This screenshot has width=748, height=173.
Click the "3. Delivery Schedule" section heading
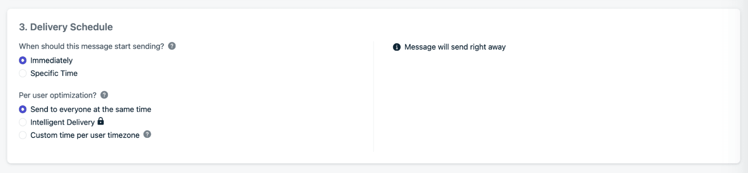66,27
